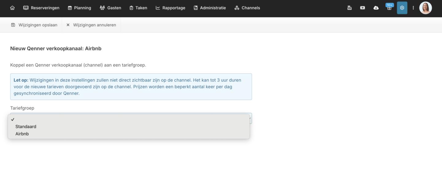The image size is (442, 173).
Task: Go to the home icon
Action: 12,8
